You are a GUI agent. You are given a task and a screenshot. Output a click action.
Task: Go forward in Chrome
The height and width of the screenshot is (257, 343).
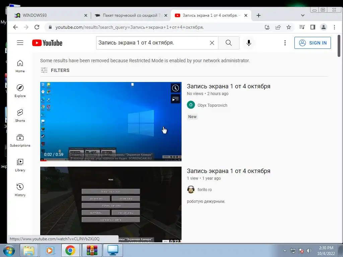[26, 27]
